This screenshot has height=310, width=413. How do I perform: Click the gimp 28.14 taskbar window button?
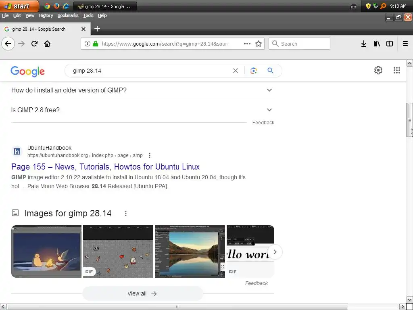105,6
